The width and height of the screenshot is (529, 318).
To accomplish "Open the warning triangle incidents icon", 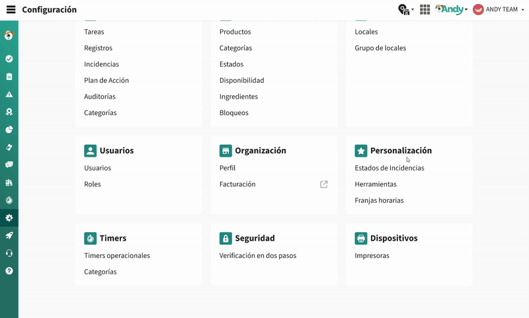I will tap(9, 95).
